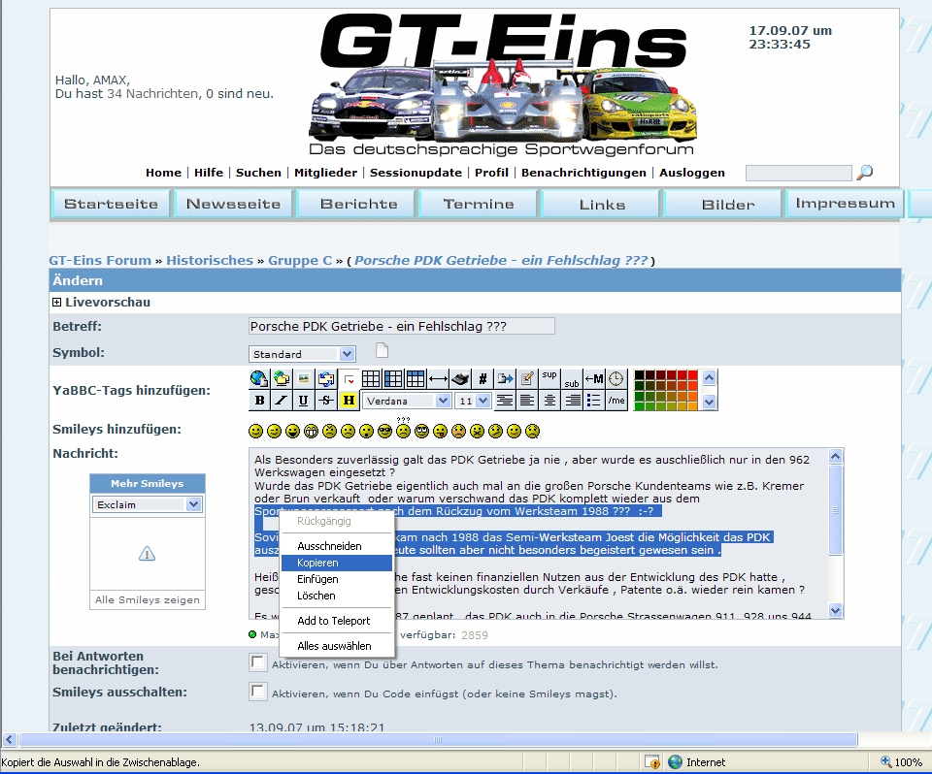Check the Smileys ausschalten checkbox
This screenshot has height=774, width=932.
tap(258, 692)
